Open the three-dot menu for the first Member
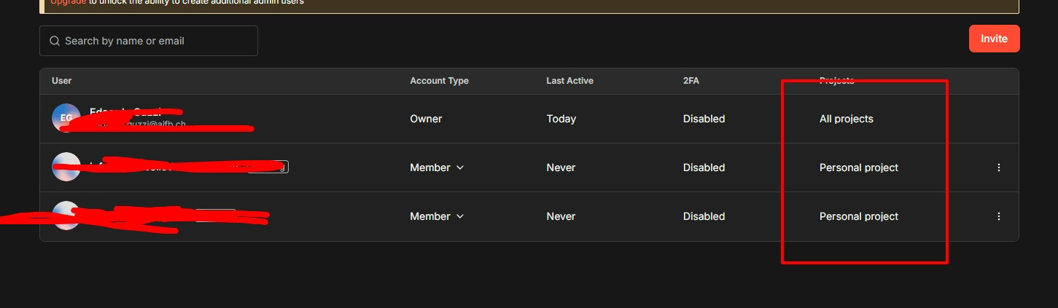The width and height of the screenshot is (1058, 308). pyautogui.click(x=998, y=167)
